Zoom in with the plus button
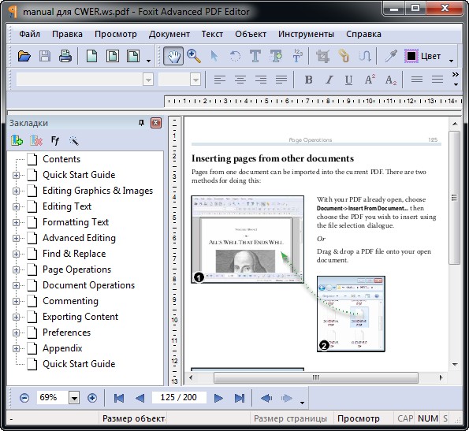Screen dimensions: 469x431 92,398
